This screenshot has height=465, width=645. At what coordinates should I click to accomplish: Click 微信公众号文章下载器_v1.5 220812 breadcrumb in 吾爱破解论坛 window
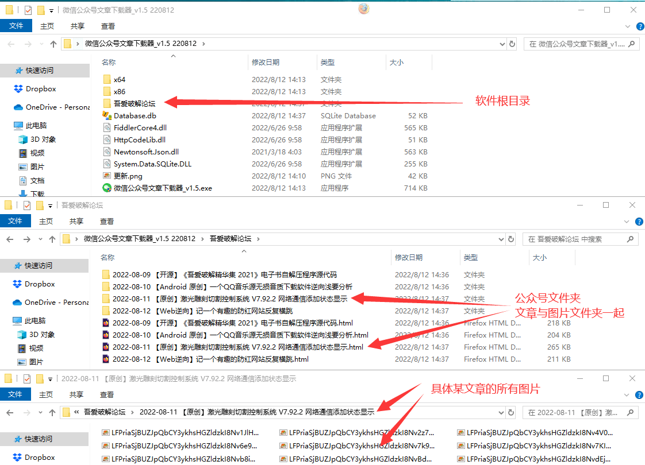[x=140, y=239]
